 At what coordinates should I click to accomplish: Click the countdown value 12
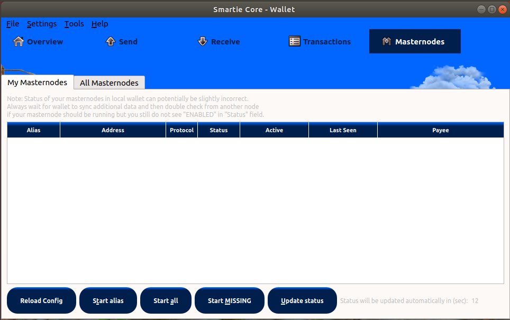475,301
